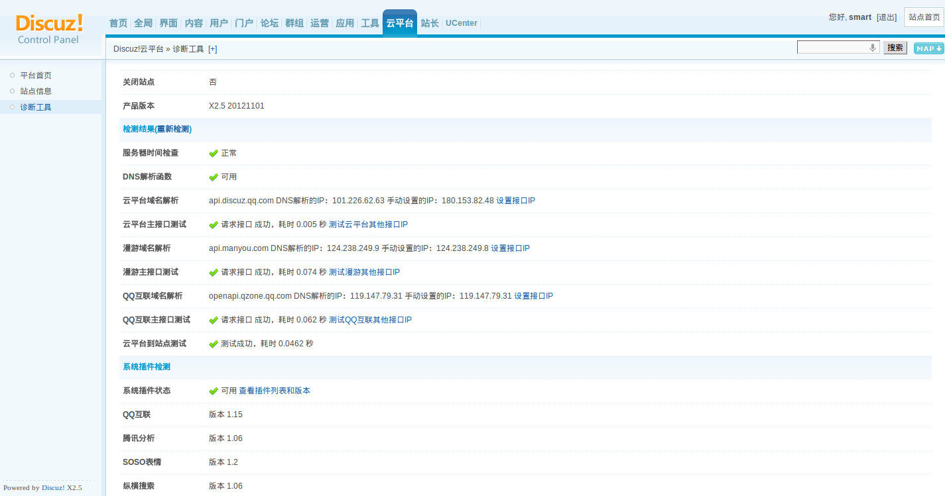945x496 pixels.
Task: Open the UCenter tab
Action: 461,23
